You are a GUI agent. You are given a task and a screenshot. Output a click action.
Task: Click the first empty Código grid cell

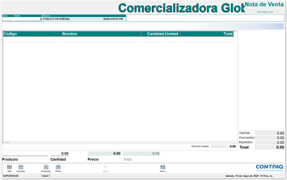[32, 39]
